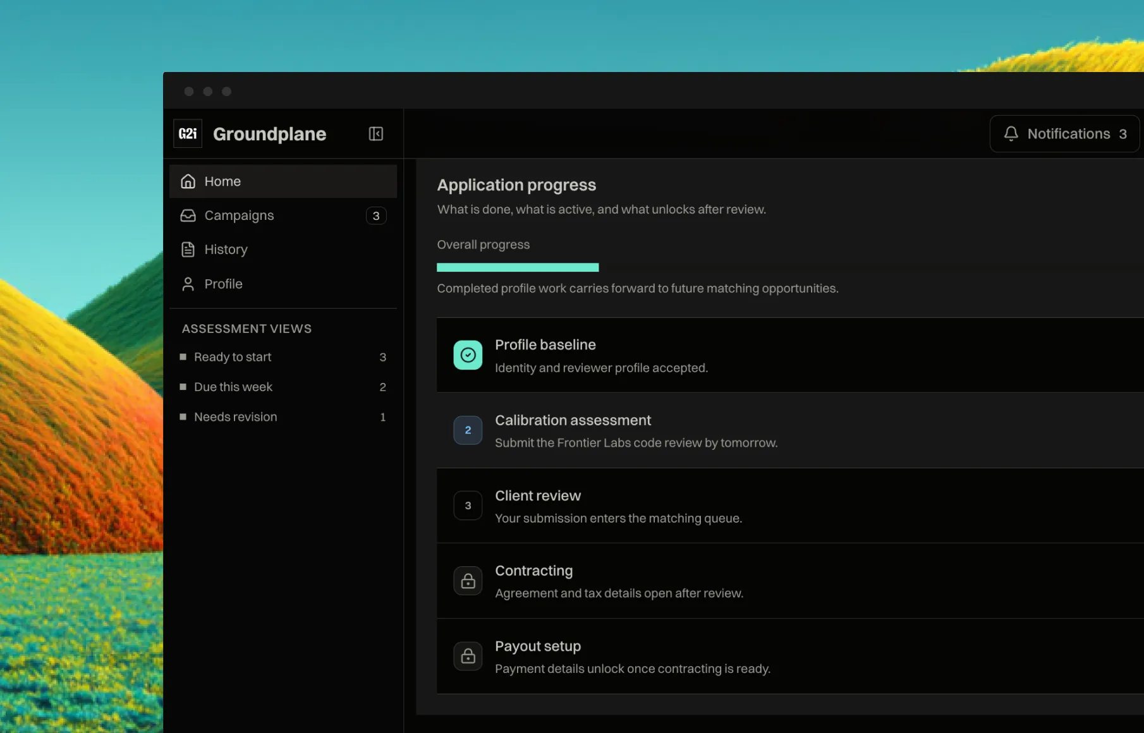1144x733 pixels.
Task: Click the step 2 Calibration assessment badge
Action: coord(468,430)
